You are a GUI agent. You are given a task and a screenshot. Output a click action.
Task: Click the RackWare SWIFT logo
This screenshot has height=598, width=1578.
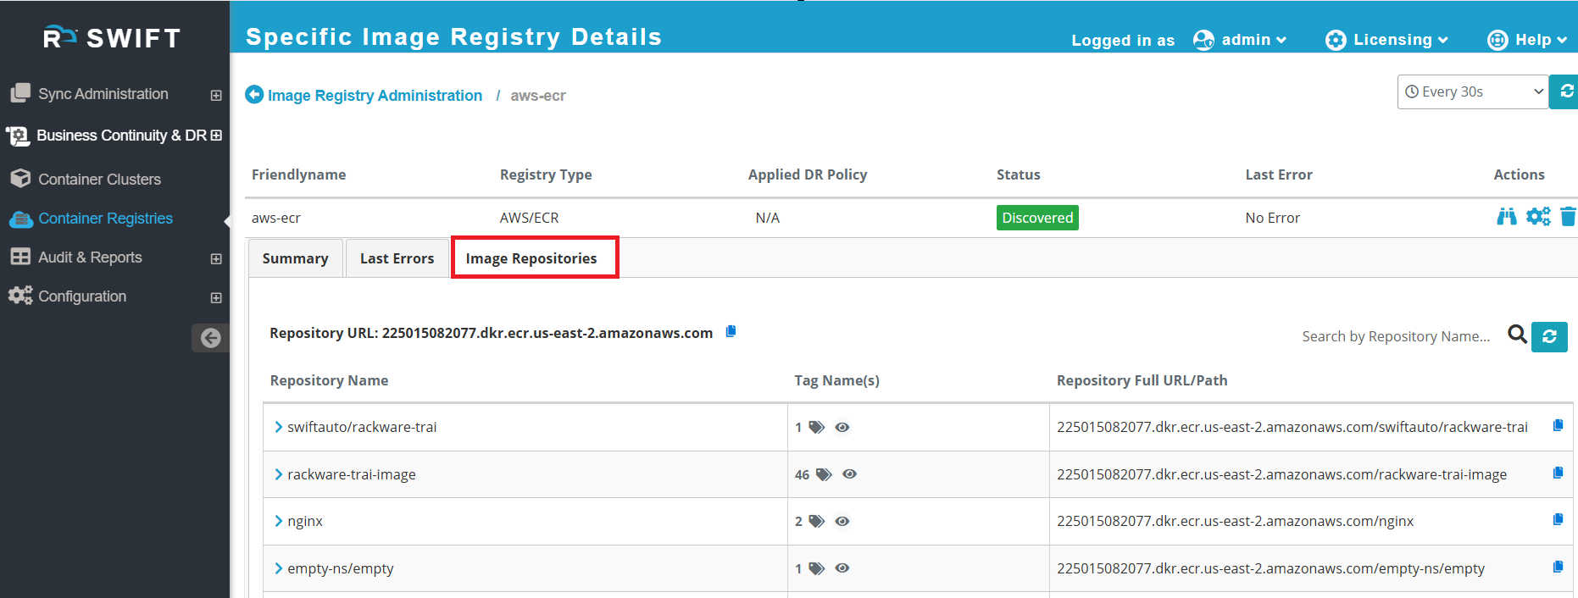(112, 37)
